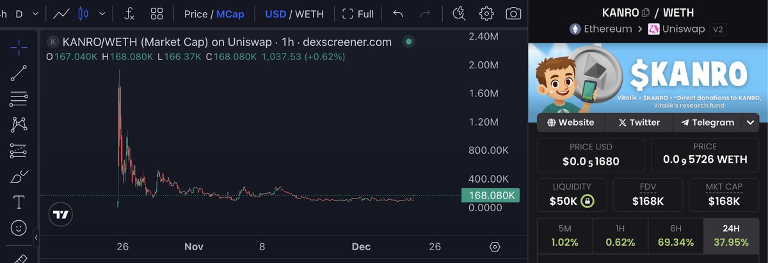
Task: Switch to line chart type
Action: click(62, 13)
